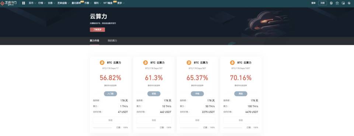The width and height of the screenshot is (354, 136).
Task: Expand the 行情 dropdown menu
Action: [x=42, y=3]
